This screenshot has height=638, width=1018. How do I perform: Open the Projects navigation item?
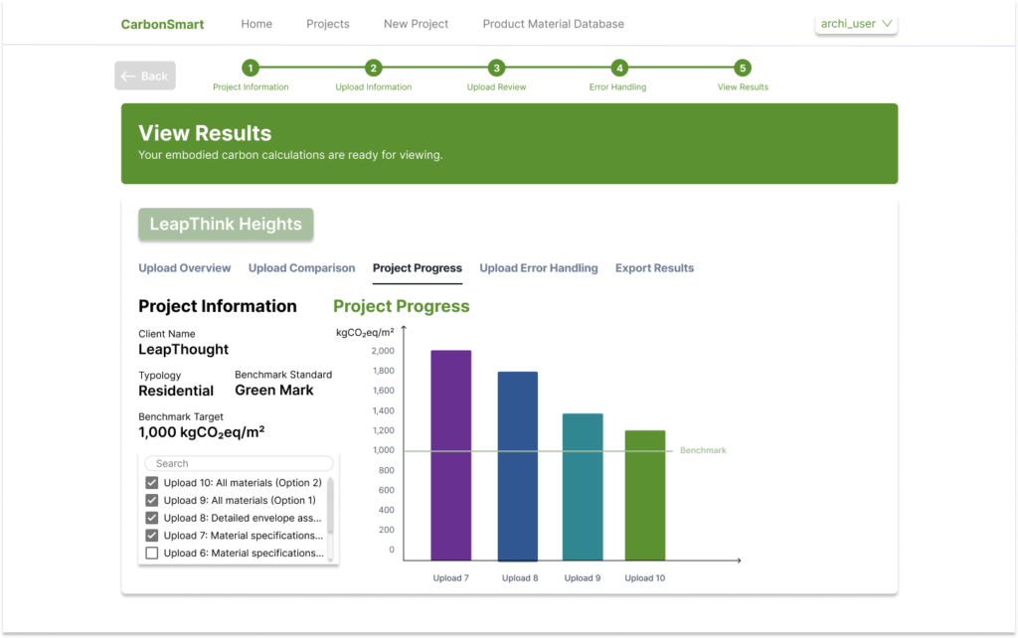(x=327, y=23)
